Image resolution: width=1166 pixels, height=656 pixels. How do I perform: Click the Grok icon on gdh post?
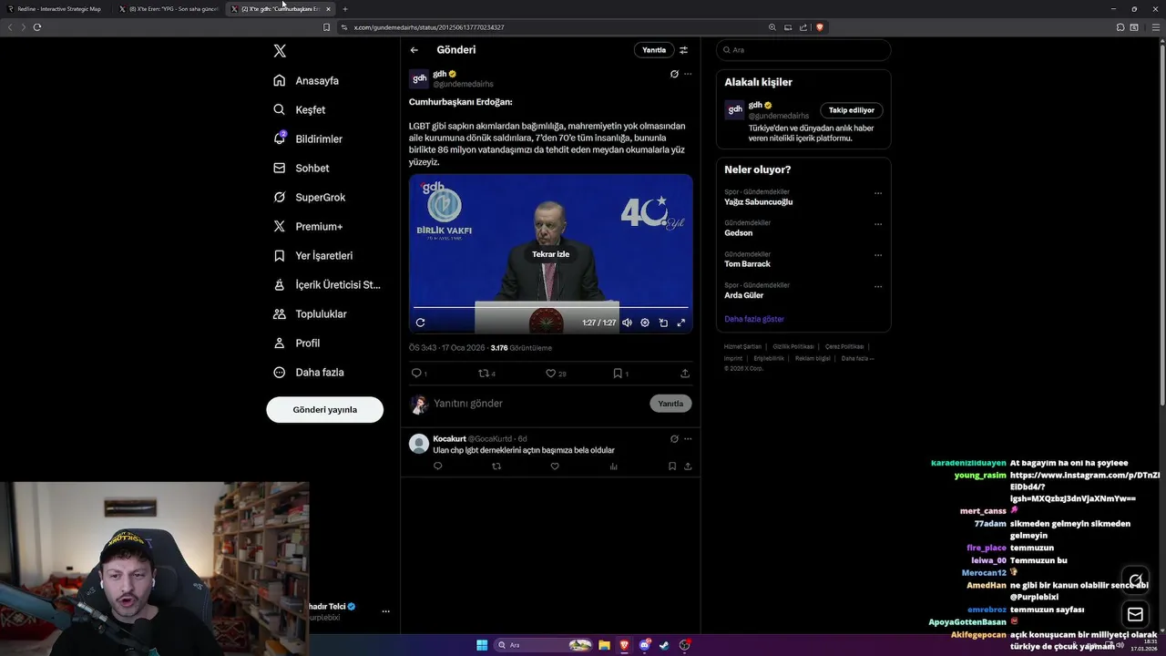[x=674, y=74]
